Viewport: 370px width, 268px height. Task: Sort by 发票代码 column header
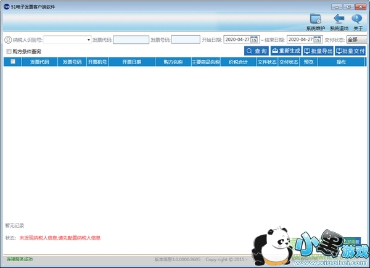39,62
